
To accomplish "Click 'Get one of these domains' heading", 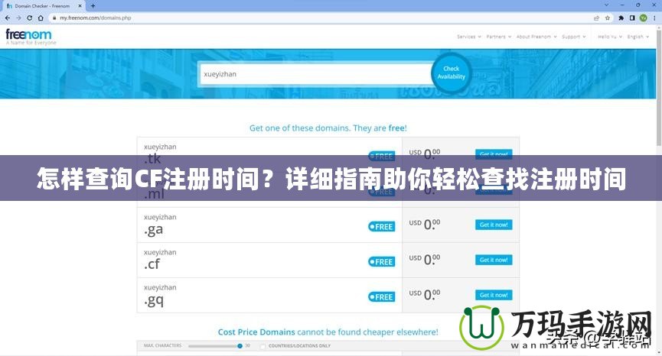I will 328,128.
